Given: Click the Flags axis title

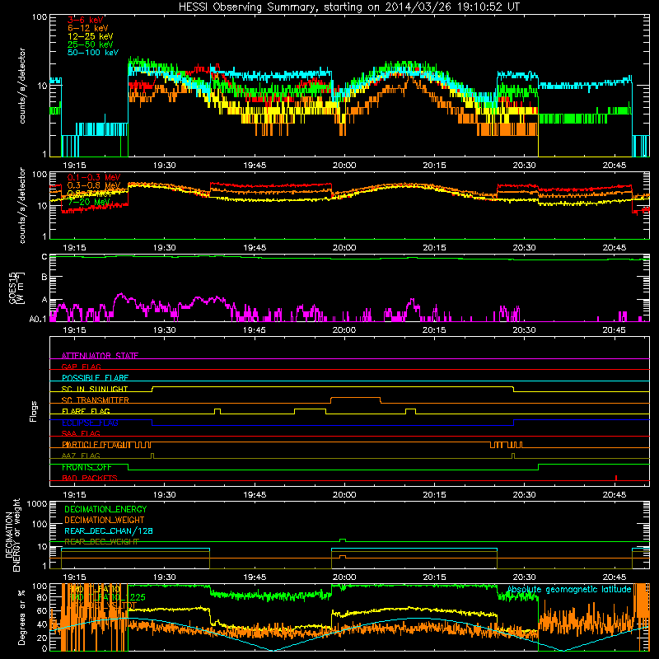Looking at the screenshot, I should pyautogui.click(x=33, y=411).
